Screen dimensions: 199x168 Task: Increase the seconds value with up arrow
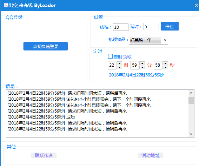click(165, 63)
